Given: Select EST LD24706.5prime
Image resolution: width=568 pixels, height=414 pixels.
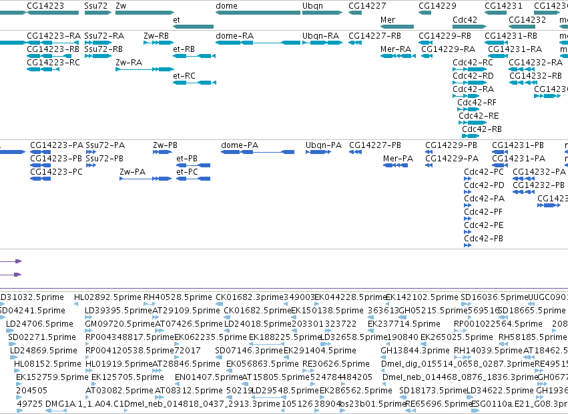Looking at the screenshot, I should click(x=39, y=324).
